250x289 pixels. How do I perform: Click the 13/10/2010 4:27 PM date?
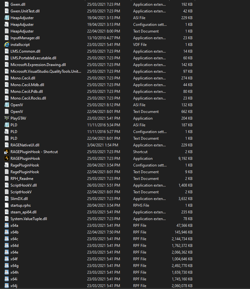[x=103, y=38]
